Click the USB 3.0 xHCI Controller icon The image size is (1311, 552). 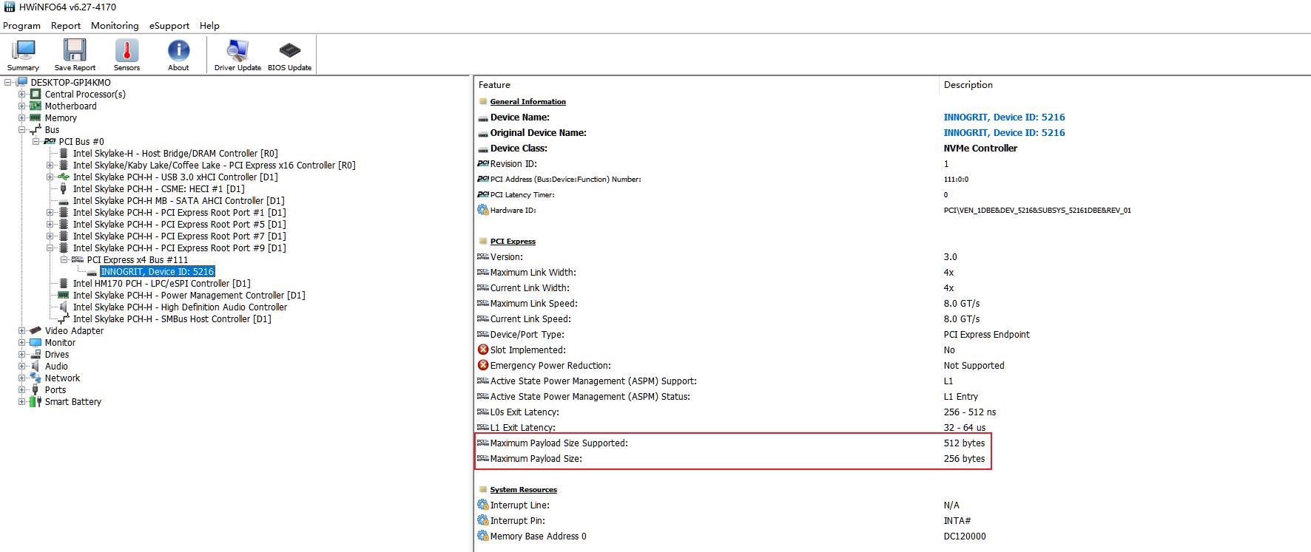[64, 177]
